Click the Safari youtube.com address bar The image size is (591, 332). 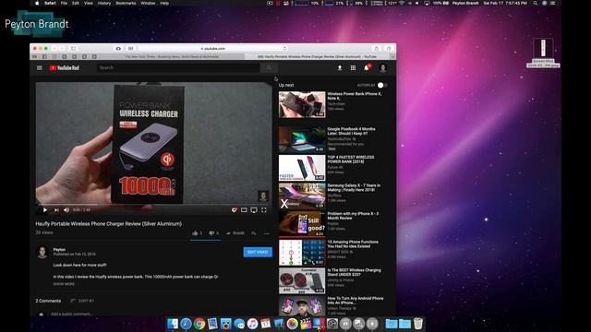pyautogui.click(x=212, y=49)
